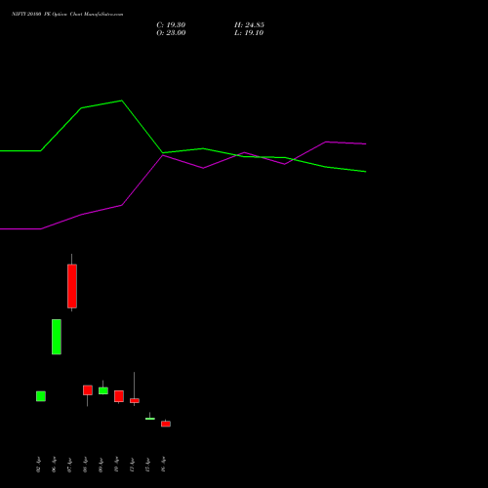Screen dimensions: 488x488
Task: Click the long-wick red candle above 13 Apr
Action: pyautogui.click(x=135, y=400)
